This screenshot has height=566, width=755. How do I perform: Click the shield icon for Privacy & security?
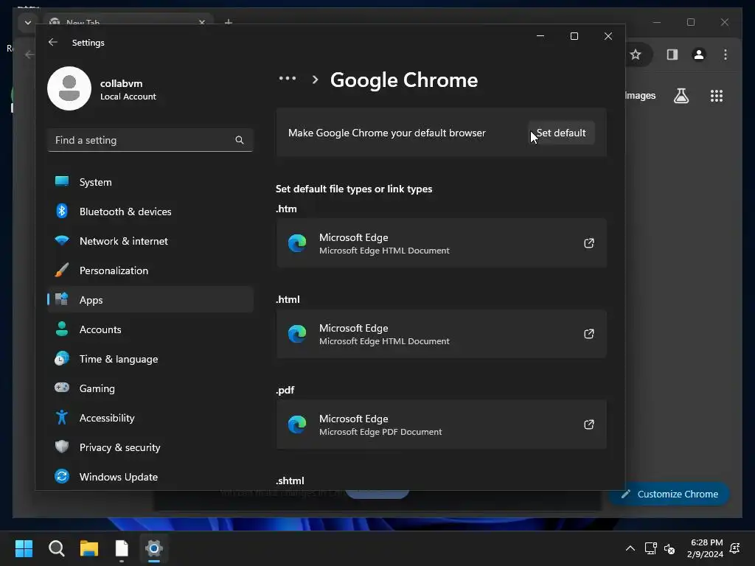62,447
